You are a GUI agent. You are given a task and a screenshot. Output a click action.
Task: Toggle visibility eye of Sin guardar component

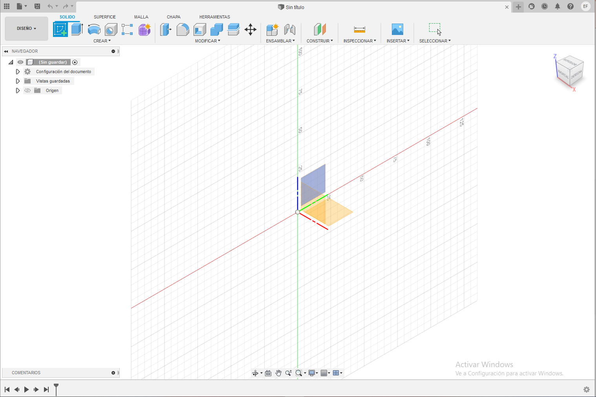(20, 62)
